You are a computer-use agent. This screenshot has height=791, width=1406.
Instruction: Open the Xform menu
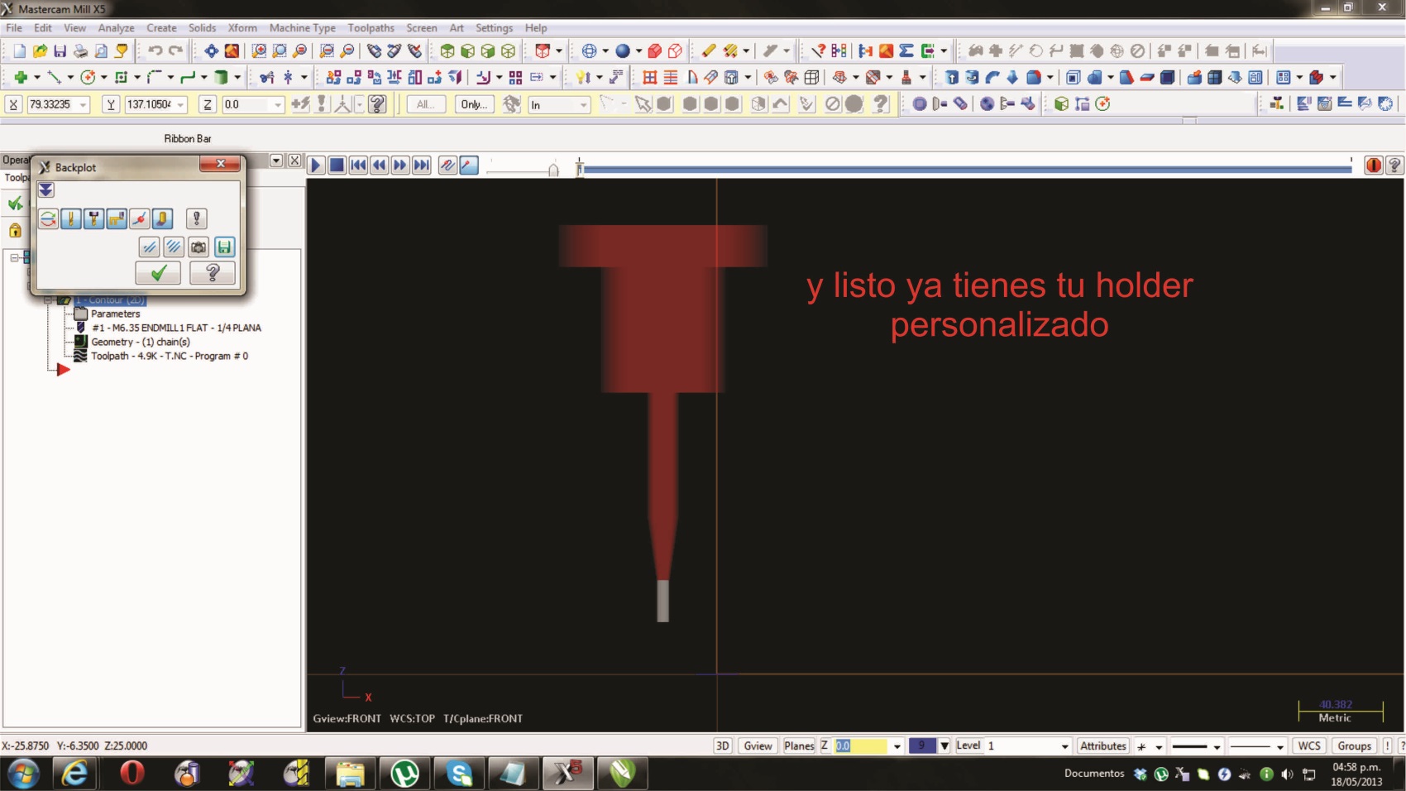(242, 28)
